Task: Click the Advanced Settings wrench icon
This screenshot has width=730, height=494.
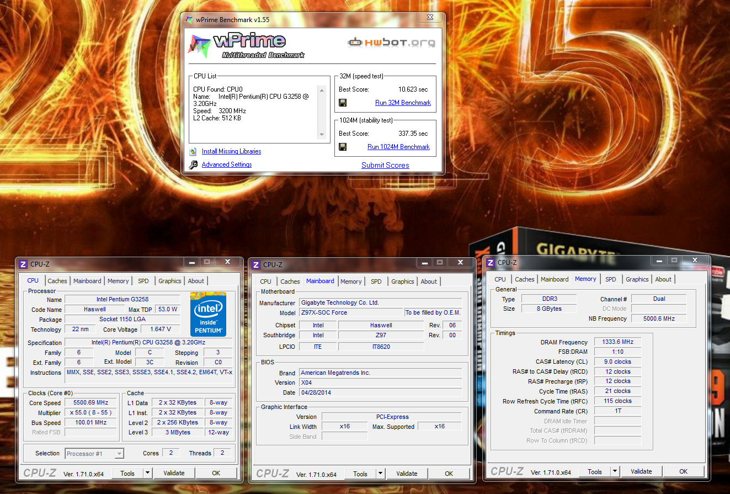Action: coord(193,164)
